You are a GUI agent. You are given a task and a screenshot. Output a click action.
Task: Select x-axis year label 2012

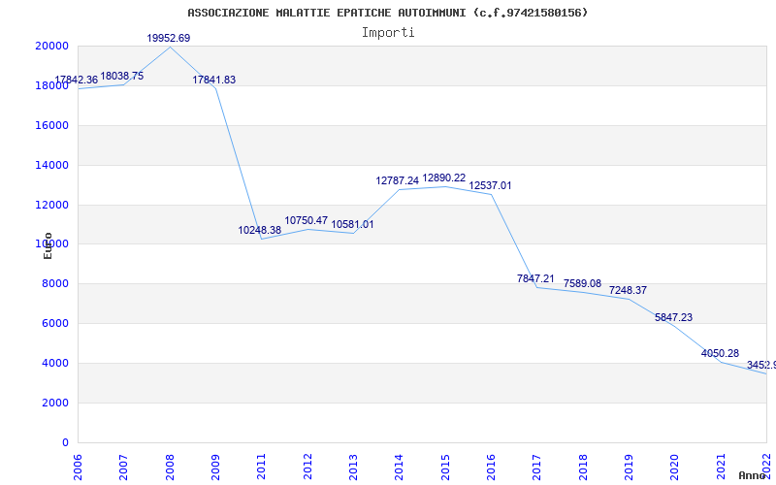point(307,467)
